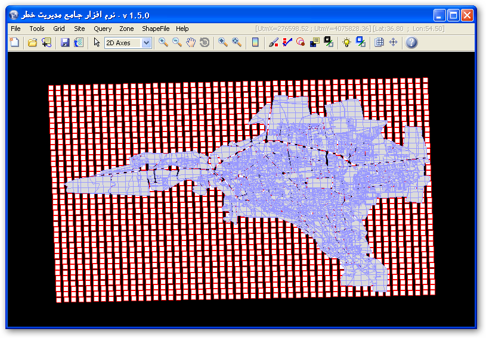Click the paintbrush tool icon
This screenshot has width=486, height=338.
point(273,42)
